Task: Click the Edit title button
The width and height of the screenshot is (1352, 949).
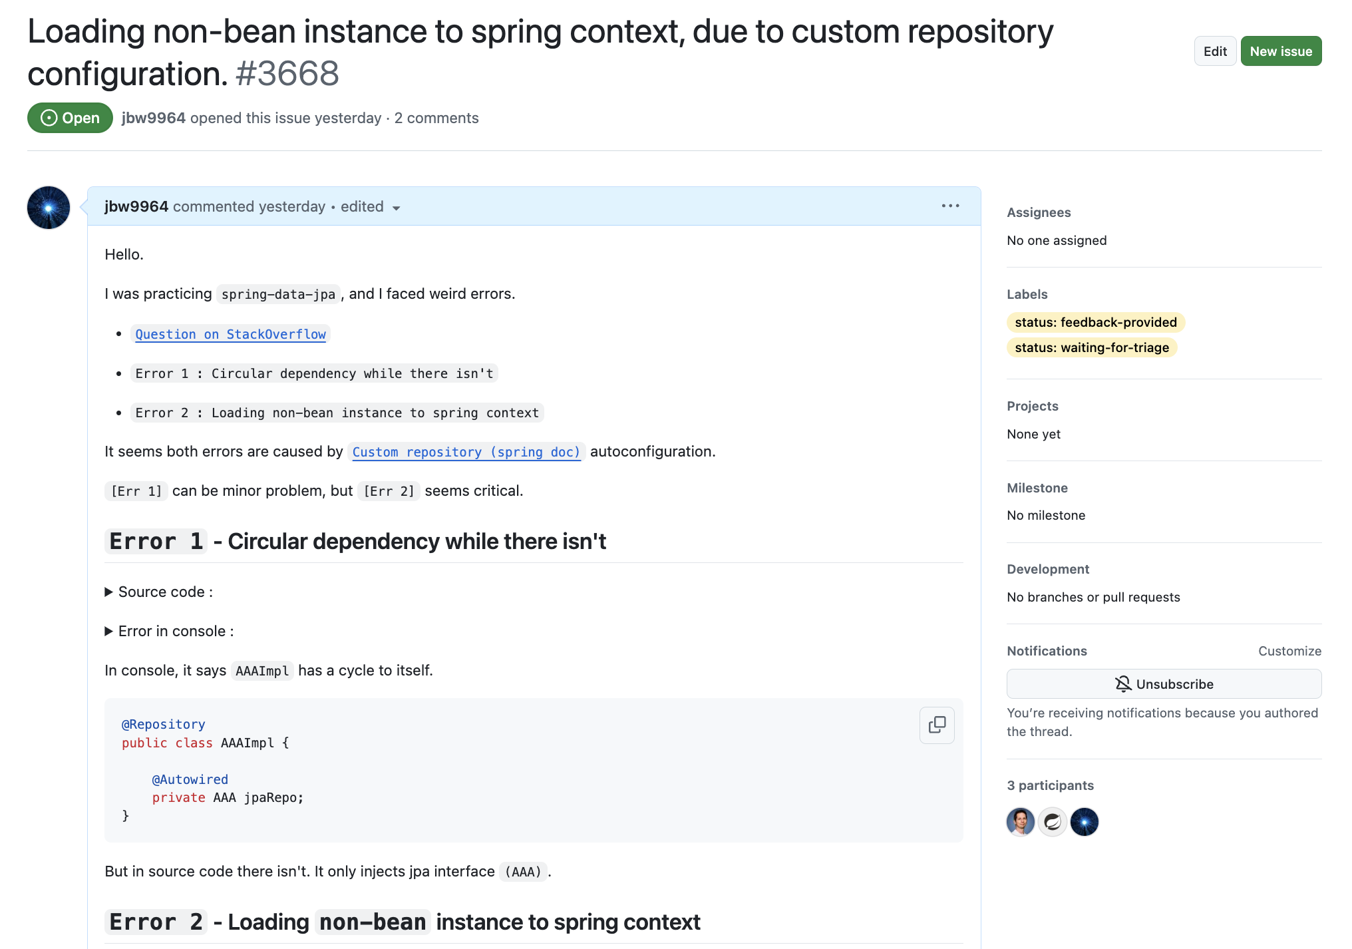Action: point(1214,51)
